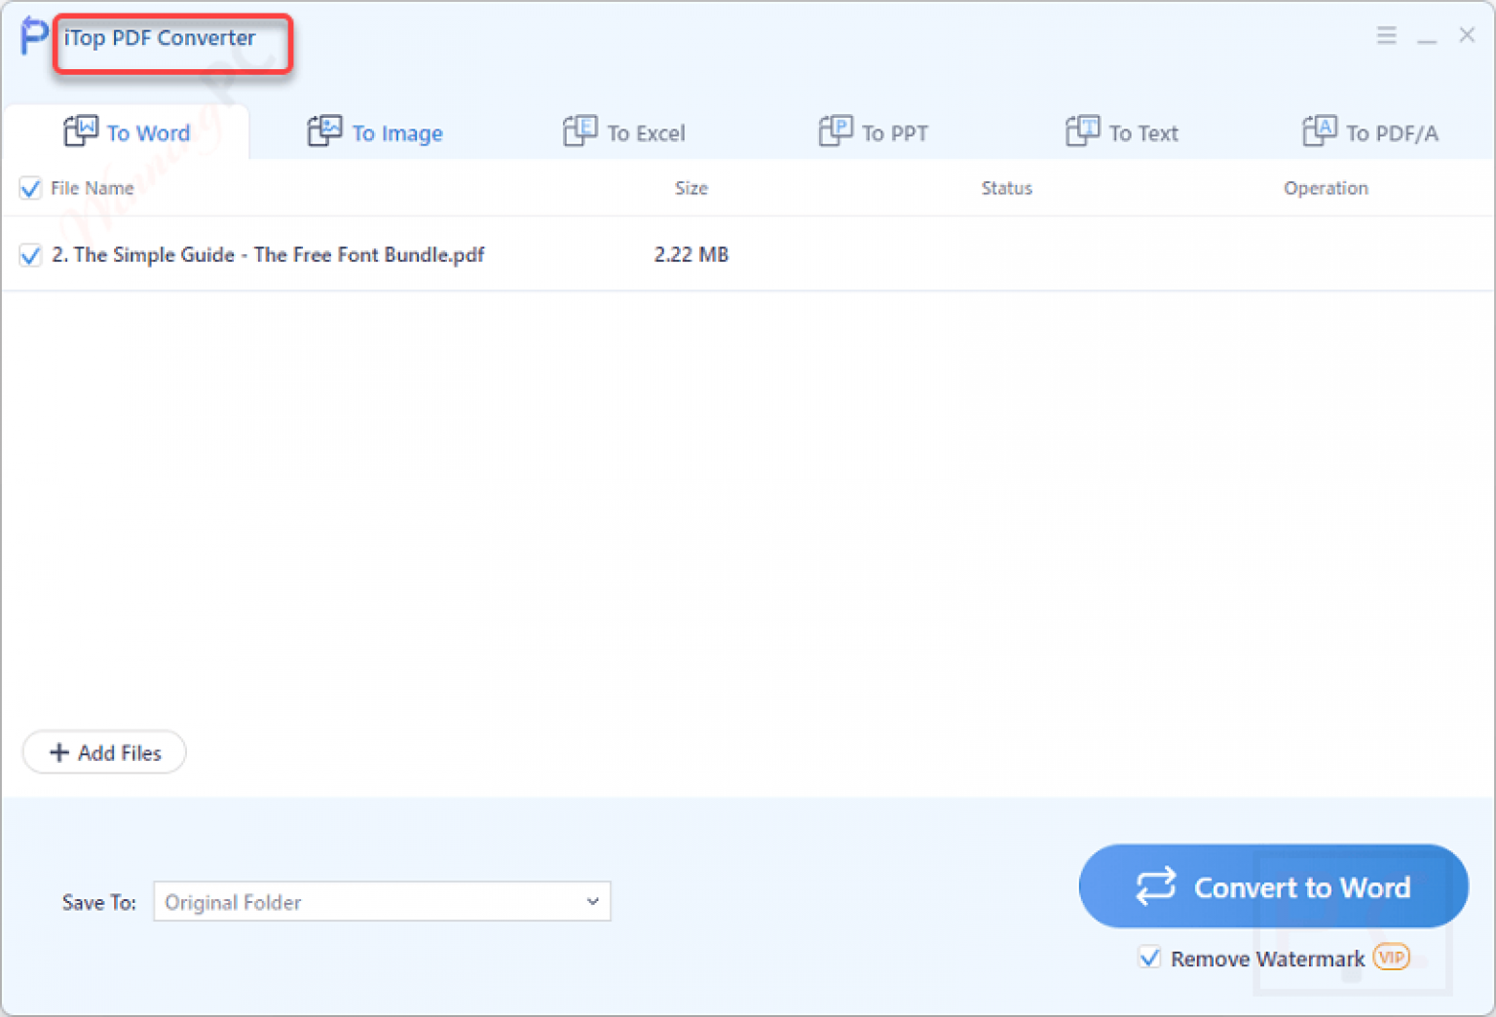Image resolution: width=1496 pixels, height=1017 pixels.
Task: Click the To PDF/A conversion icon
Action: tap(1321, 131)
